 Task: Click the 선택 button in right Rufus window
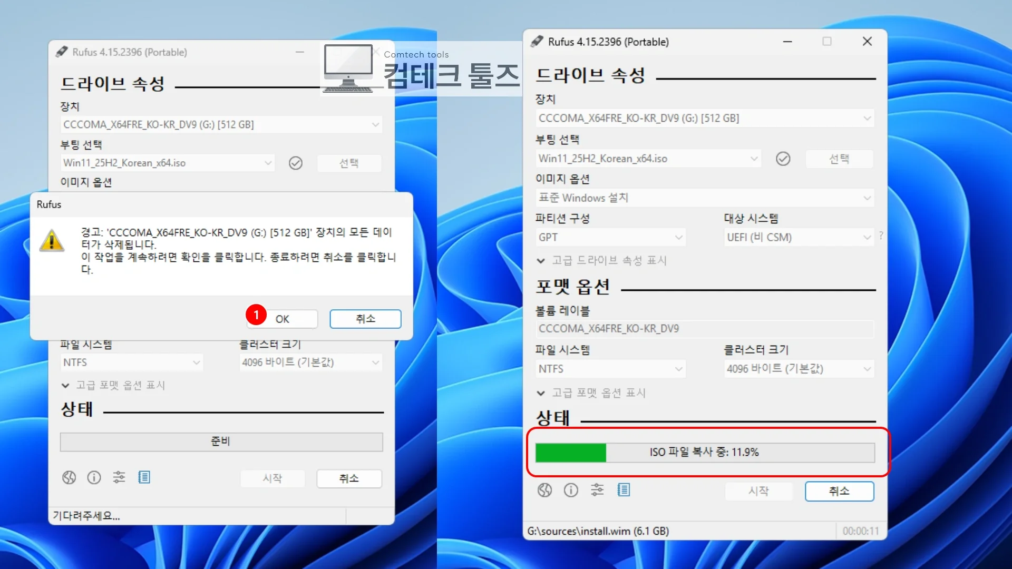tap(839, 159)
